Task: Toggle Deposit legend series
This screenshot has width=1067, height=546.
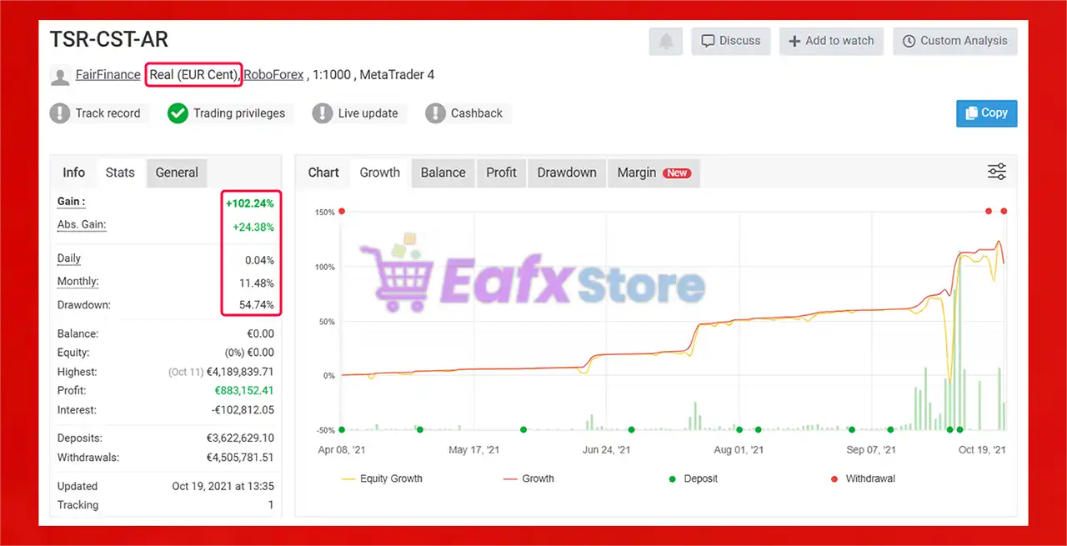Action: [693, 479]
